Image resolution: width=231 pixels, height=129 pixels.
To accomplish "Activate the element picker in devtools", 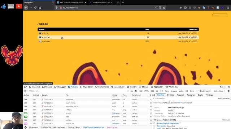I will tap(25, 87).
